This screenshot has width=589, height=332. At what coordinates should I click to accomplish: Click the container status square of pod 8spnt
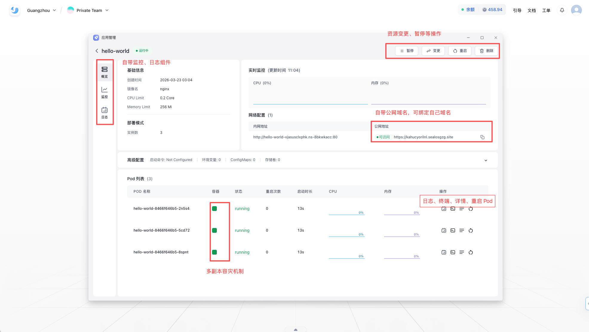click(214, 252)
